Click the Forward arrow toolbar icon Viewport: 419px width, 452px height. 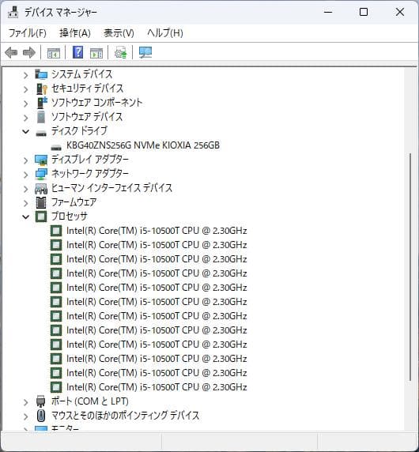coord(28,53)
